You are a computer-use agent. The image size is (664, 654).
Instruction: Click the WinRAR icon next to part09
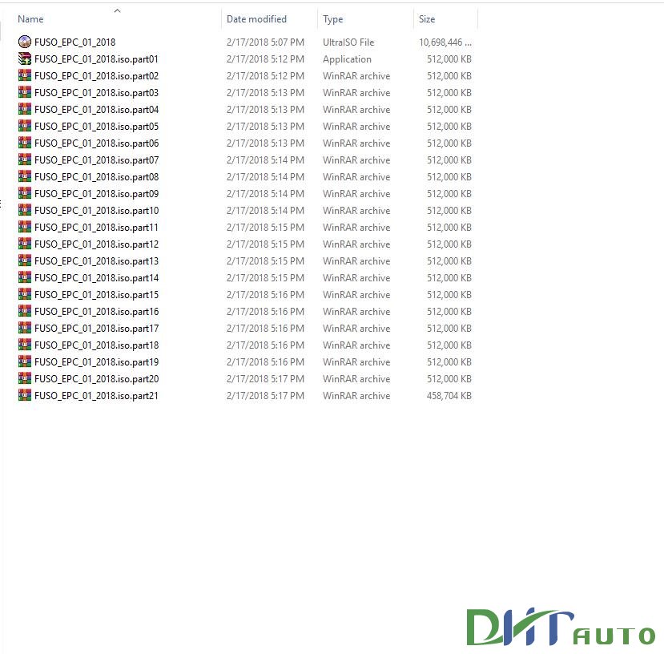(x=25, y=193)
